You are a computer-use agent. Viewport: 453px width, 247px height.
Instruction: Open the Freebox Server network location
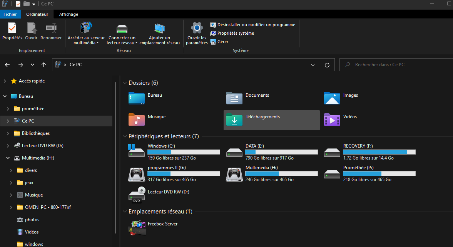click(x=162, y=224)
